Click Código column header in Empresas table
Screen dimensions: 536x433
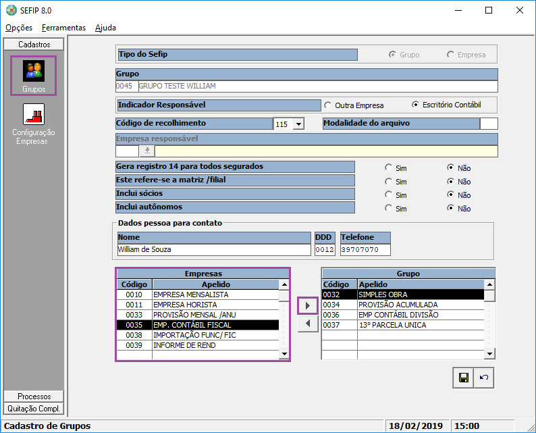click(x=134, y=284)
